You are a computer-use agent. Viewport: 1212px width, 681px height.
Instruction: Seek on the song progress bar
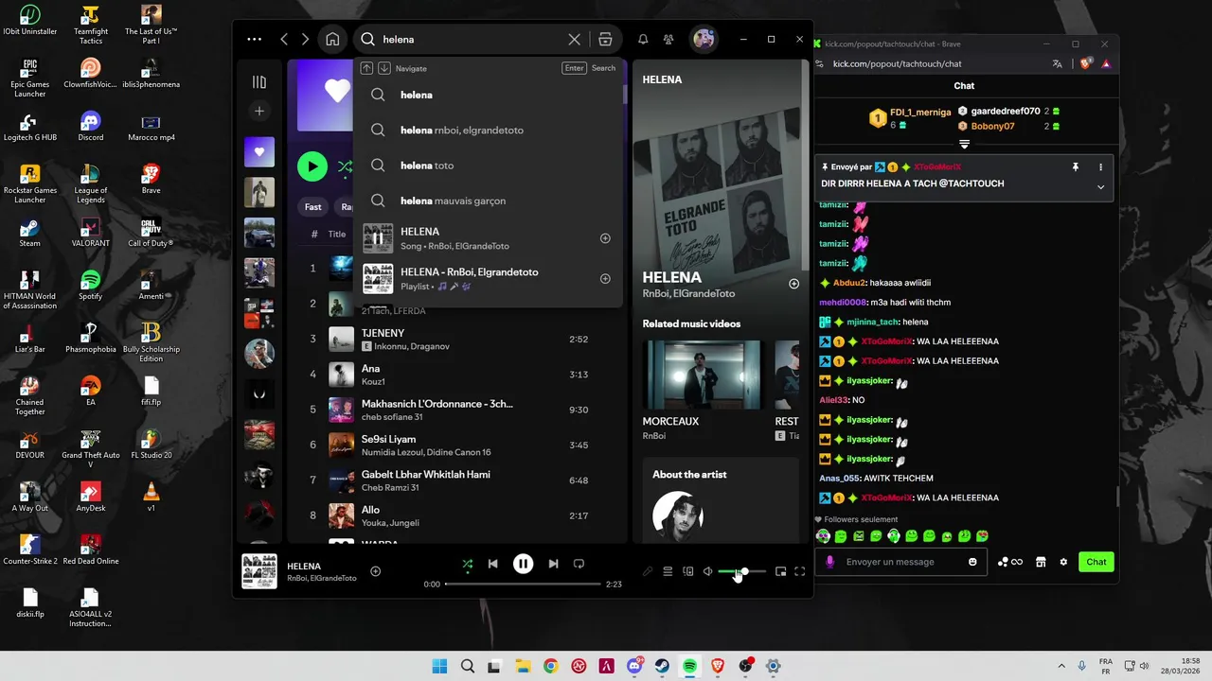pyautogui.click(x=523, y=584)
